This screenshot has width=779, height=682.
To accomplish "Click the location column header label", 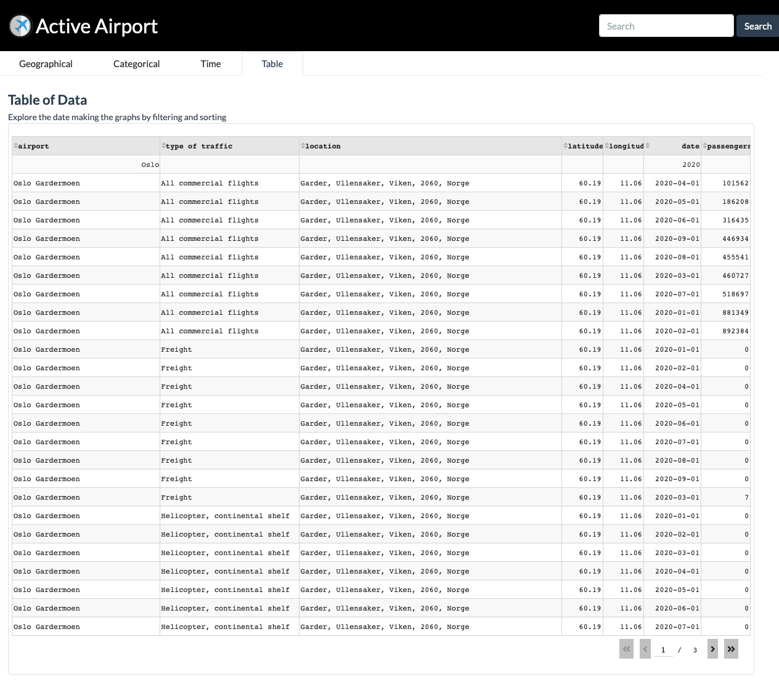I will pos(323,146).
